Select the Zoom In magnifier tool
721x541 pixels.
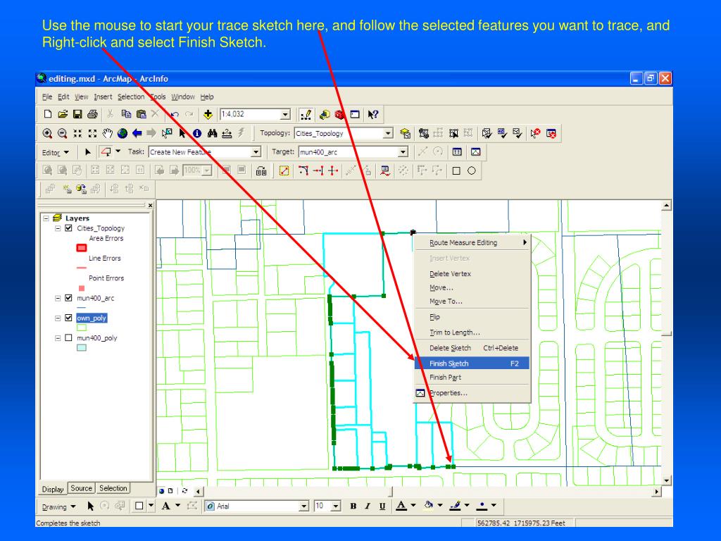click(x=47, y=133)
